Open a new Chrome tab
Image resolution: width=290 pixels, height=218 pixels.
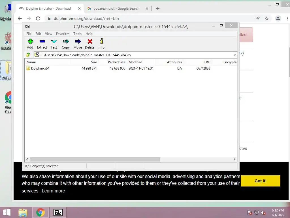157,9
